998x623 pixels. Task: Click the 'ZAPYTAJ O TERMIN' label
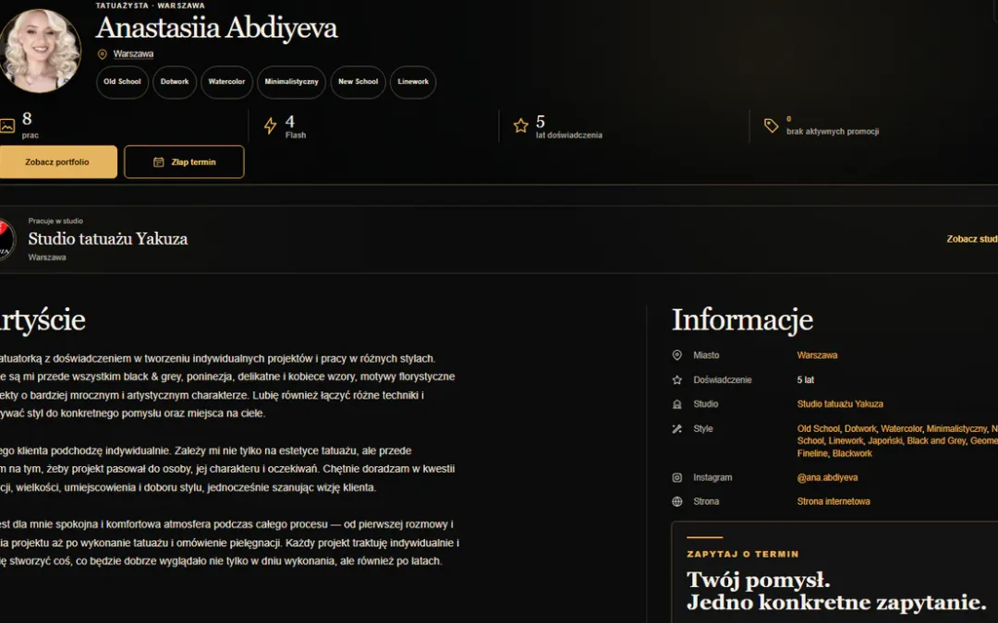coord(743,555)
